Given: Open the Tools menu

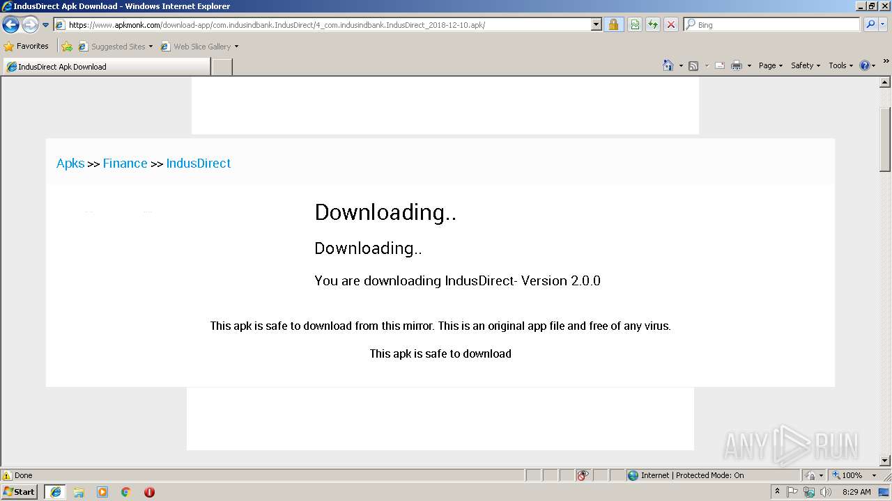Looking at the screenshot, I should coord(841,65).
